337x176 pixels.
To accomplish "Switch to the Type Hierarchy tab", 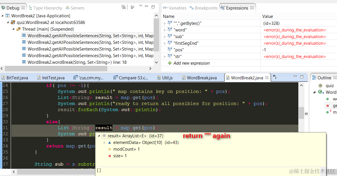I will 45,8.
